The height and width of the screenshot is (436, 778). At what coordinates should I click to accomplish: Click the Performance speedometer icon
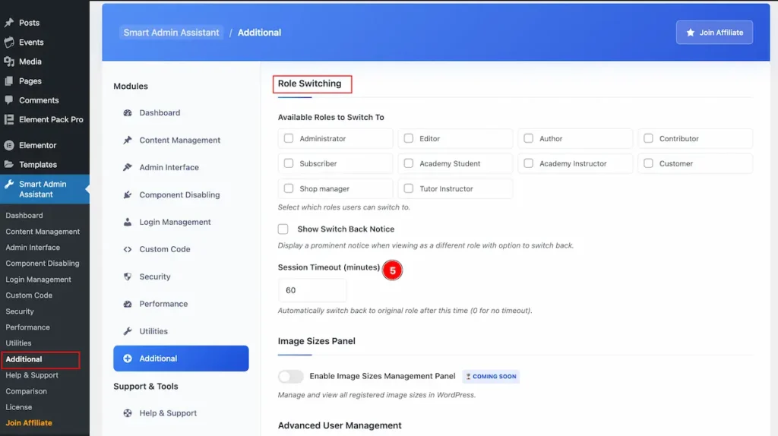pyautogui.click(x=128, y=304)
